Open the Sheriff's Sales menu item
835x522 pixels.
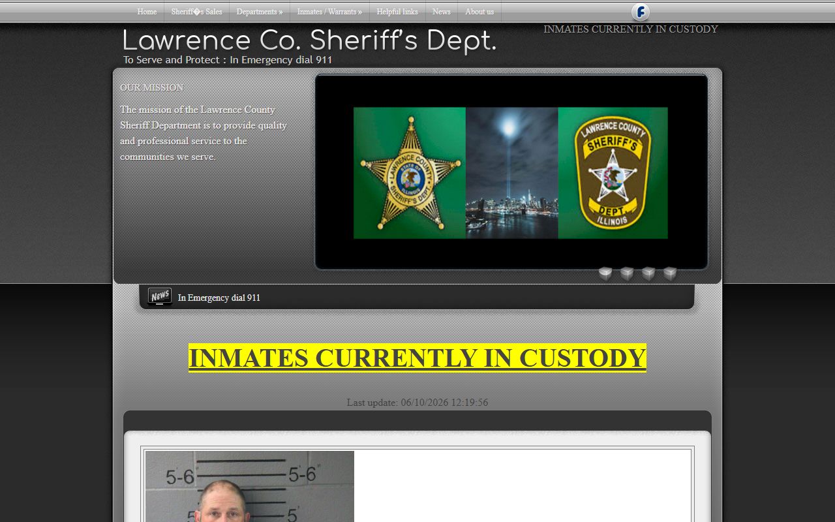coord(196,12)
